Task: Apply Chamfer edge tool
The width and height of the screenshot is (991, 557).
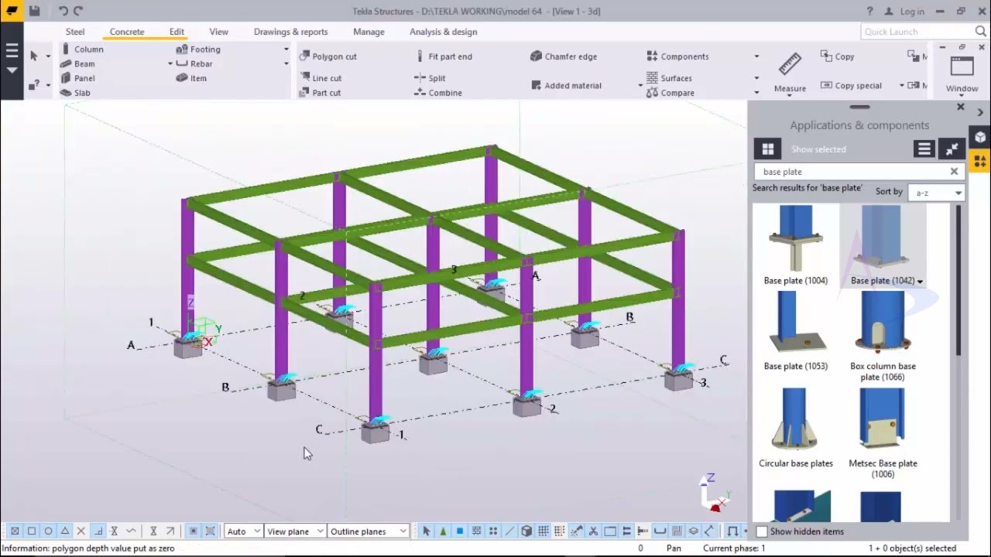Action: click(564, 56)
